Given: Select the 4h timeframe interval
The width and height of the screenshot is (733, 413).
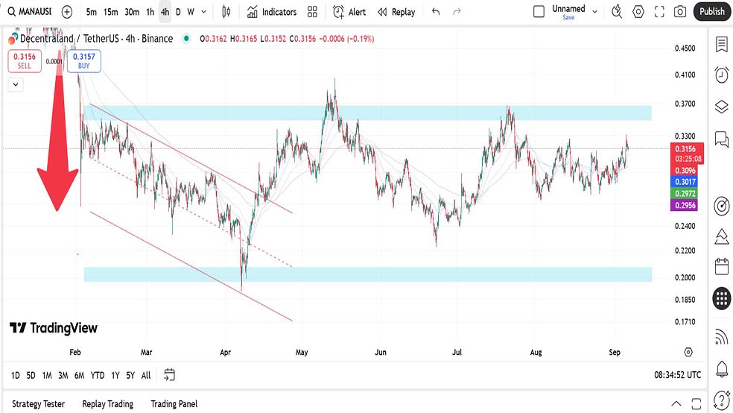Looking at the screenshot, I should point(165,12).
